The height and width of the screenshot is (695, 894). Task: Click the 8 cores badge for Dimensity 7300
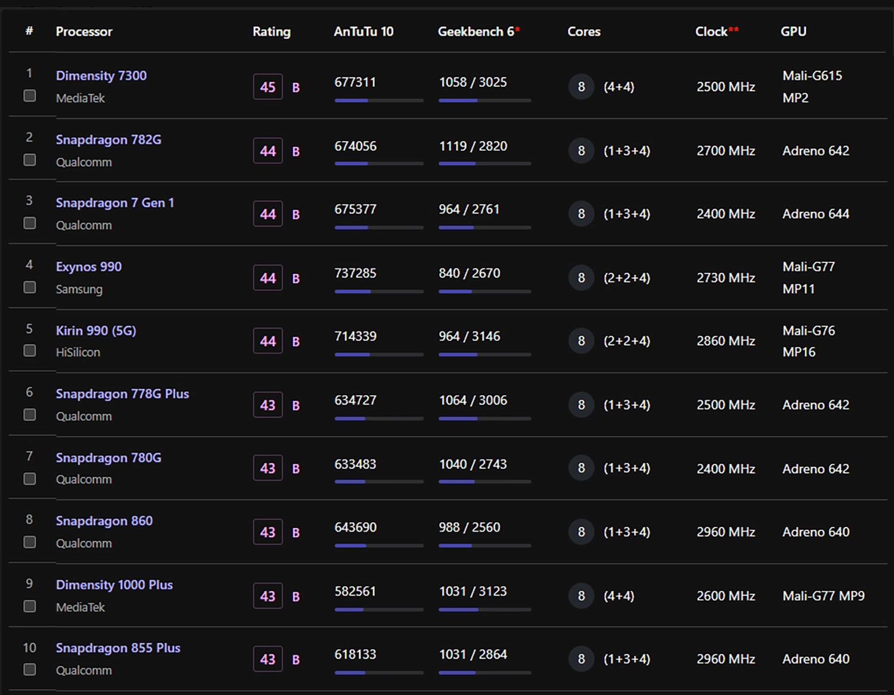point(581,87)
